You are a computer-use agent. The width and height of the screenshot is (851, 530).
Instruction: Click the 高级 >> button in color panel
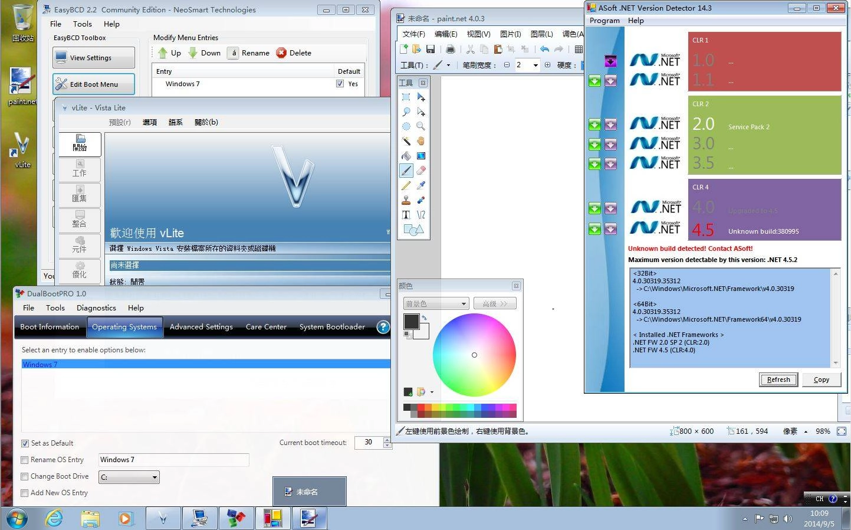[495, 303]
